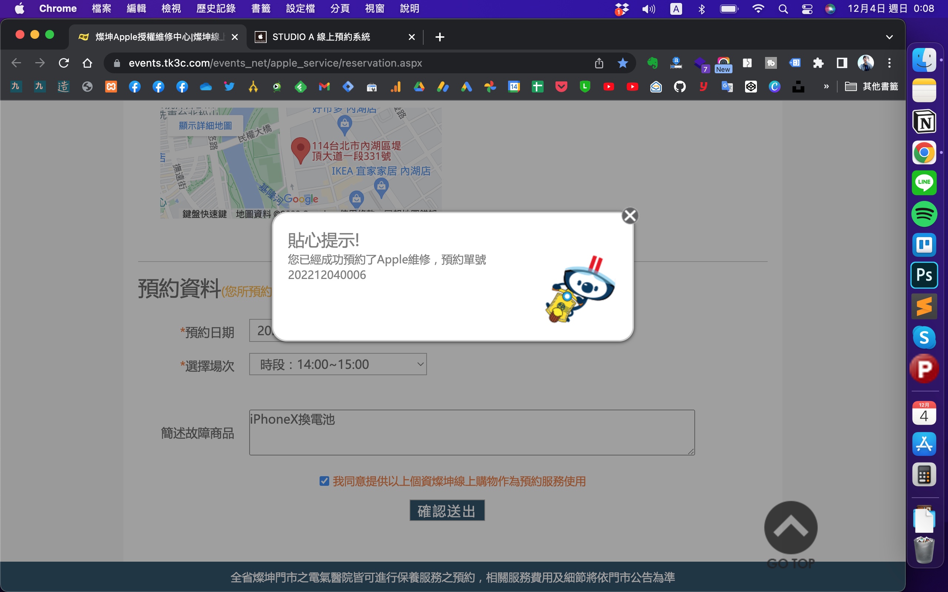Close the 貼心提示 popup dialog
The width and height of the screenshot is (948, 592).
coord(630,216)
